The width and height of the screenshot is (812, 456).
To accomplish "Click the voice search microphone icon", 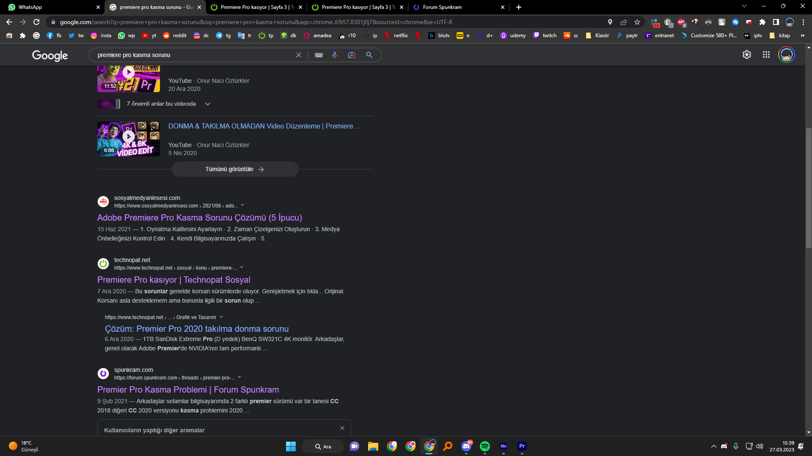I will click(x=335, y=55).
